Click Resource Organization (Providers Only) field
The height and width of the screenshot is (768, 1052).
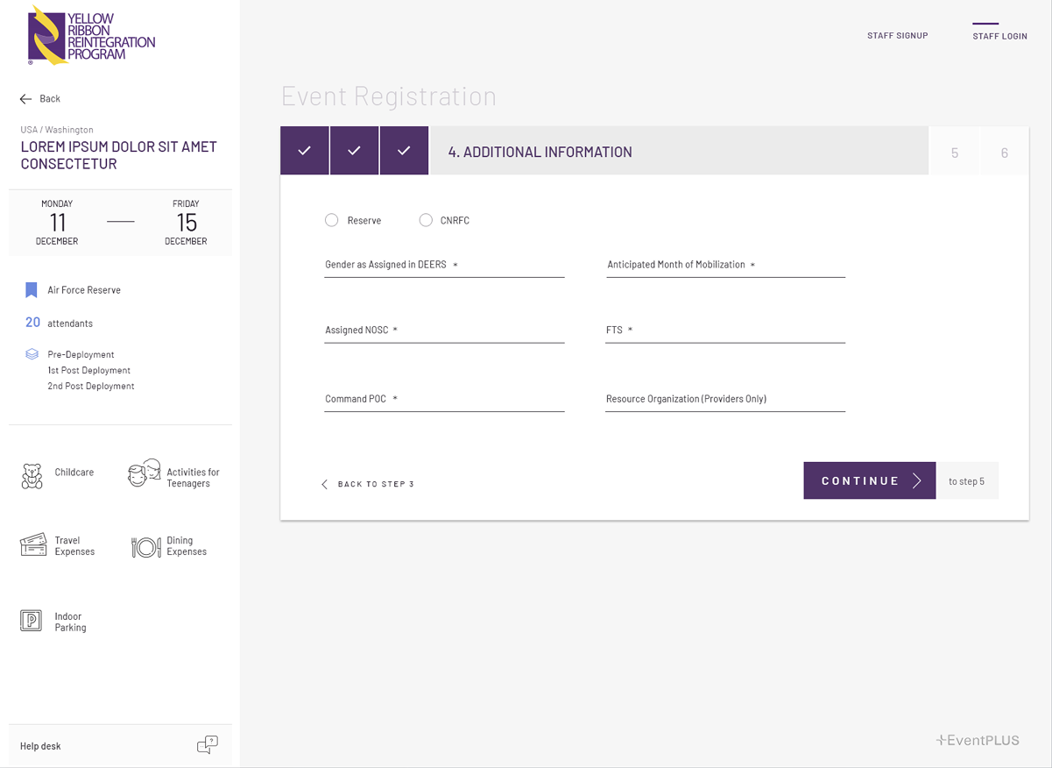pyautogui.click(x=725, y=399)
